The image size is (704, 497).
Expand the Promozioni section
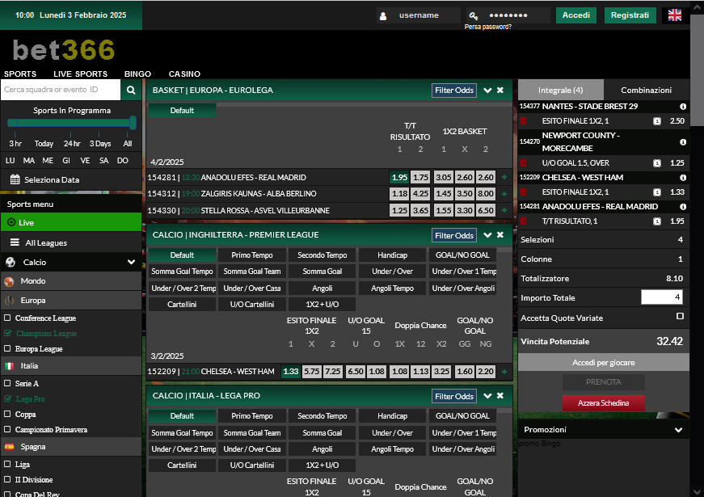(678, 430)
